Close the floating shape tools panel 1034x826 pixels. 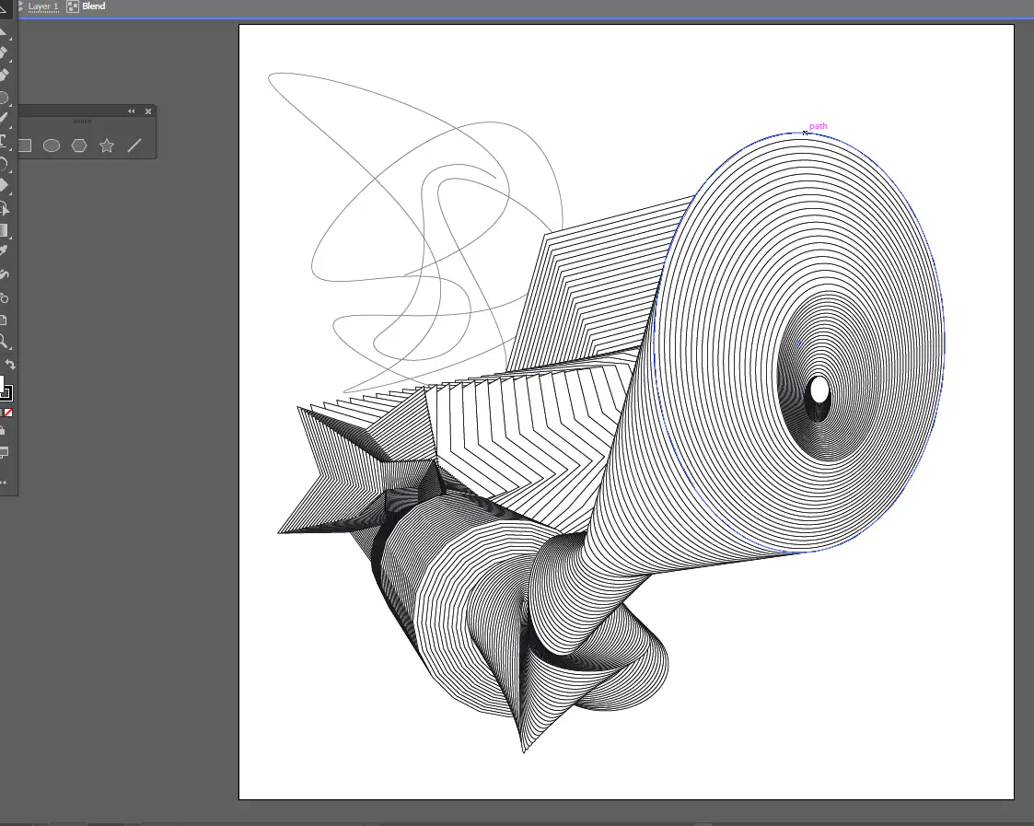point(148,111)
